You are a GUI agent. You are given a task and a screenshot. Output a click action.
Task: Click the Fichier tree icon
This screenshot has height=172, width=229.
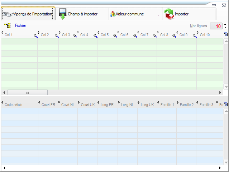click(7, 26)
